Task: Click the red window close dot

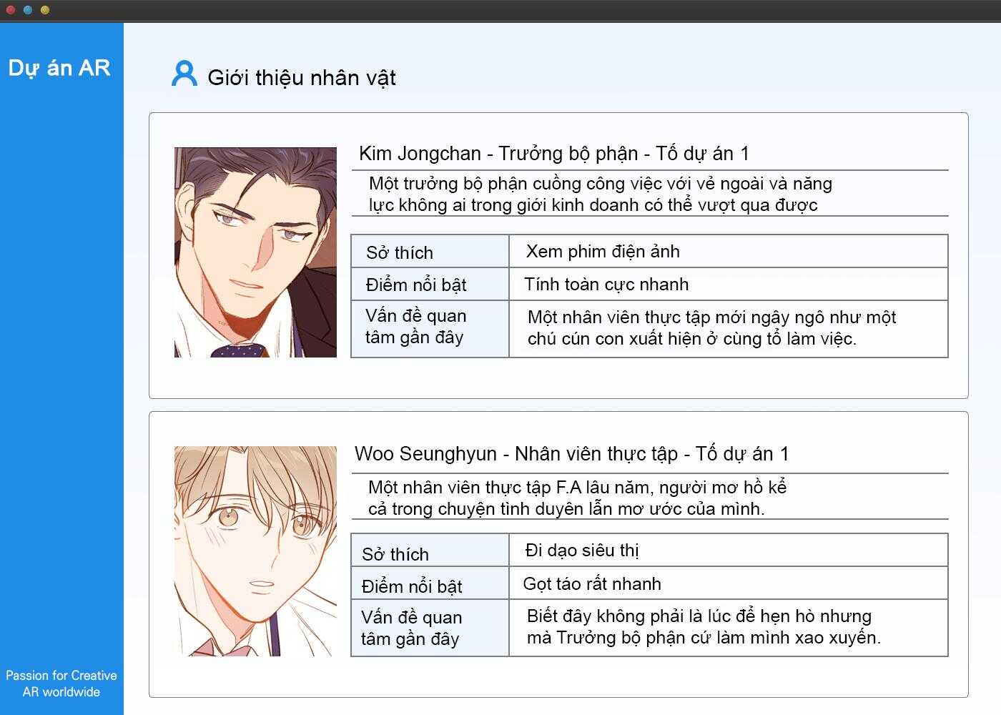Action: (x=11, y=10)
